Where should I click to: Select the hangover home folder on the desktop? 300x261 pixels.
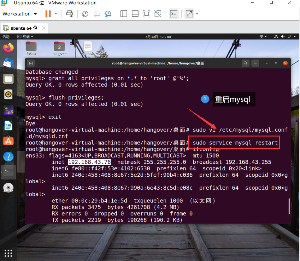click(x=60, y=48)
